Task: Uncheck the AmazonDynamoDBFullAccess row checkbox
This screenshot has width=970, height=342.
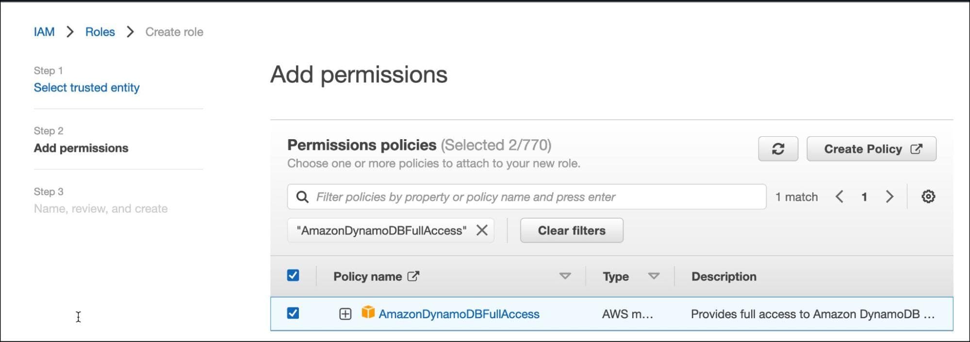Action: tap(293, 313)
